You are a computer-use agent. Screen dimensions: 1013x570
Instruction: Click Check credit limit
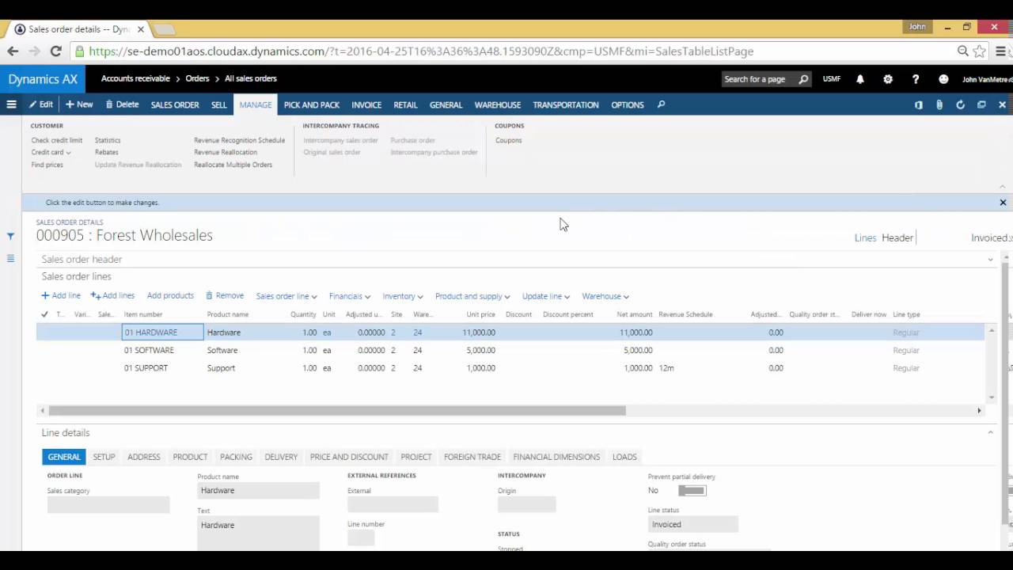tap(57, 140)
